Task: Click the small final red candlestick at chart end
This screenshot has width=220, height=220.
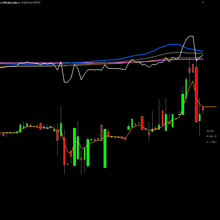Action: click(x=203, y=109)
